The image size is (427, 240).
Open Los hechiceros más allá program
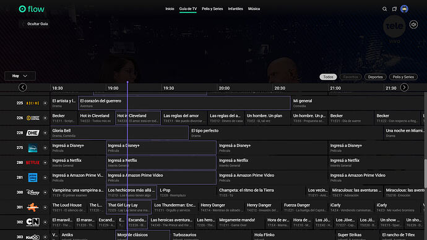(x=131, y=192)
